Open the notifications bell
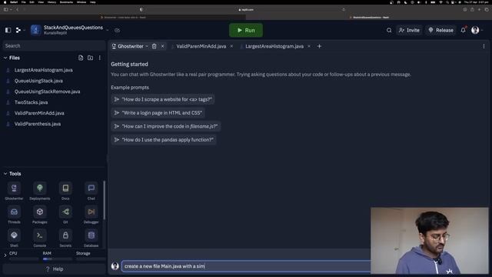Viewport: 492px width, 277px height. coord(463,30)
